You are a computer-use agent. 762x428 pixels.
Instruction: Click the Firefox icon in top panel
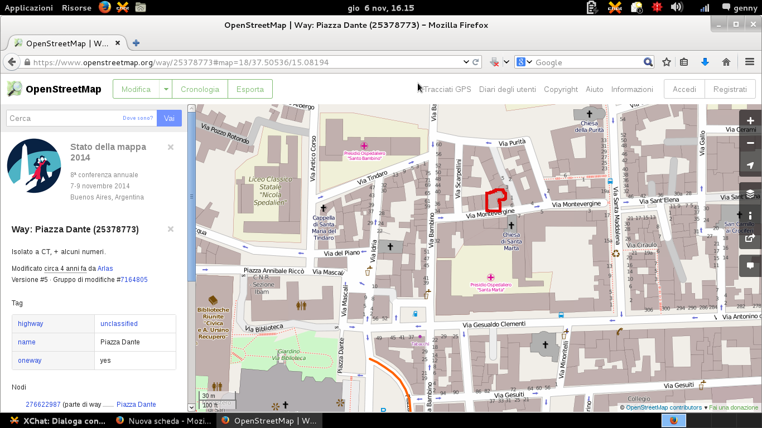(x=104, y=7)
